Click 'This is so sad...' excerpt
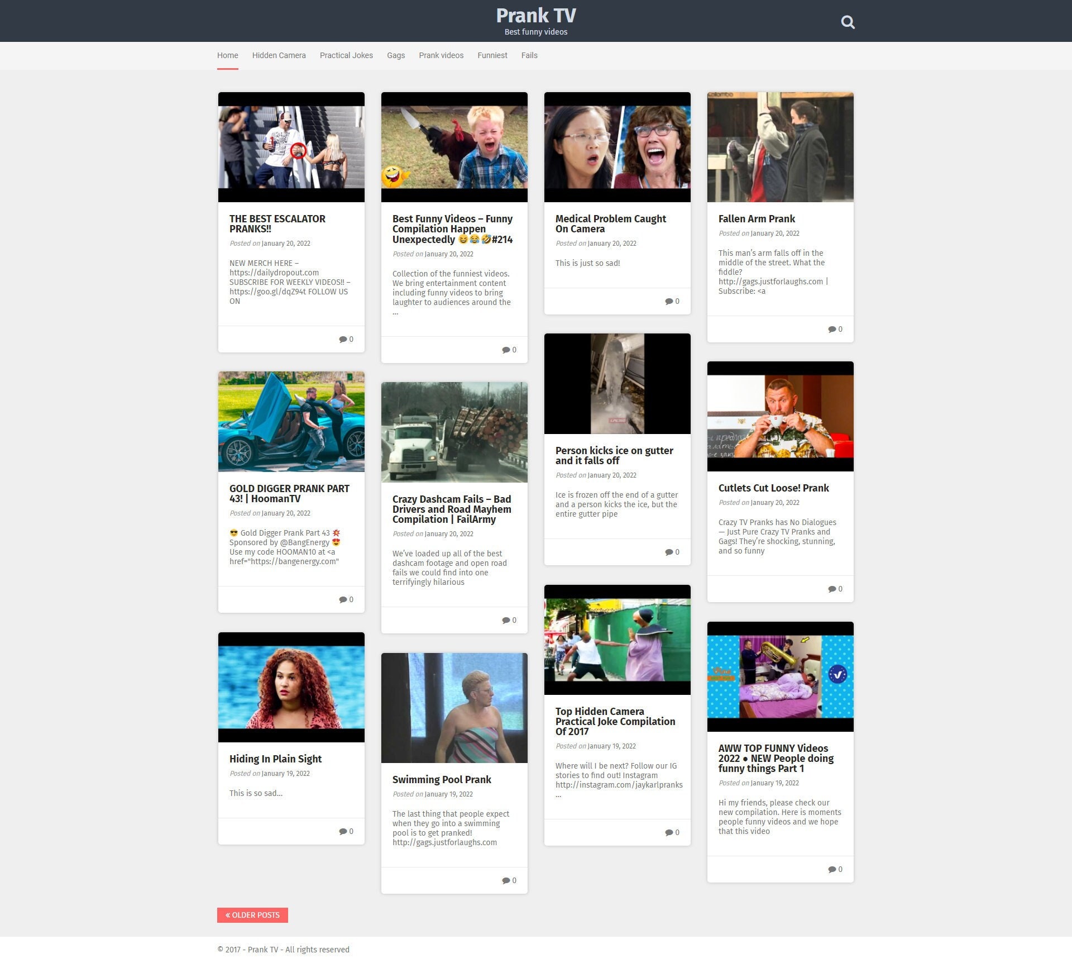The width and height of the screenshot is (1072, 963). pyautogui.click(x=256, y=793)
